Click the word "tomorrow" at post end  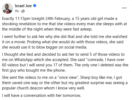[x=71, y=95]
